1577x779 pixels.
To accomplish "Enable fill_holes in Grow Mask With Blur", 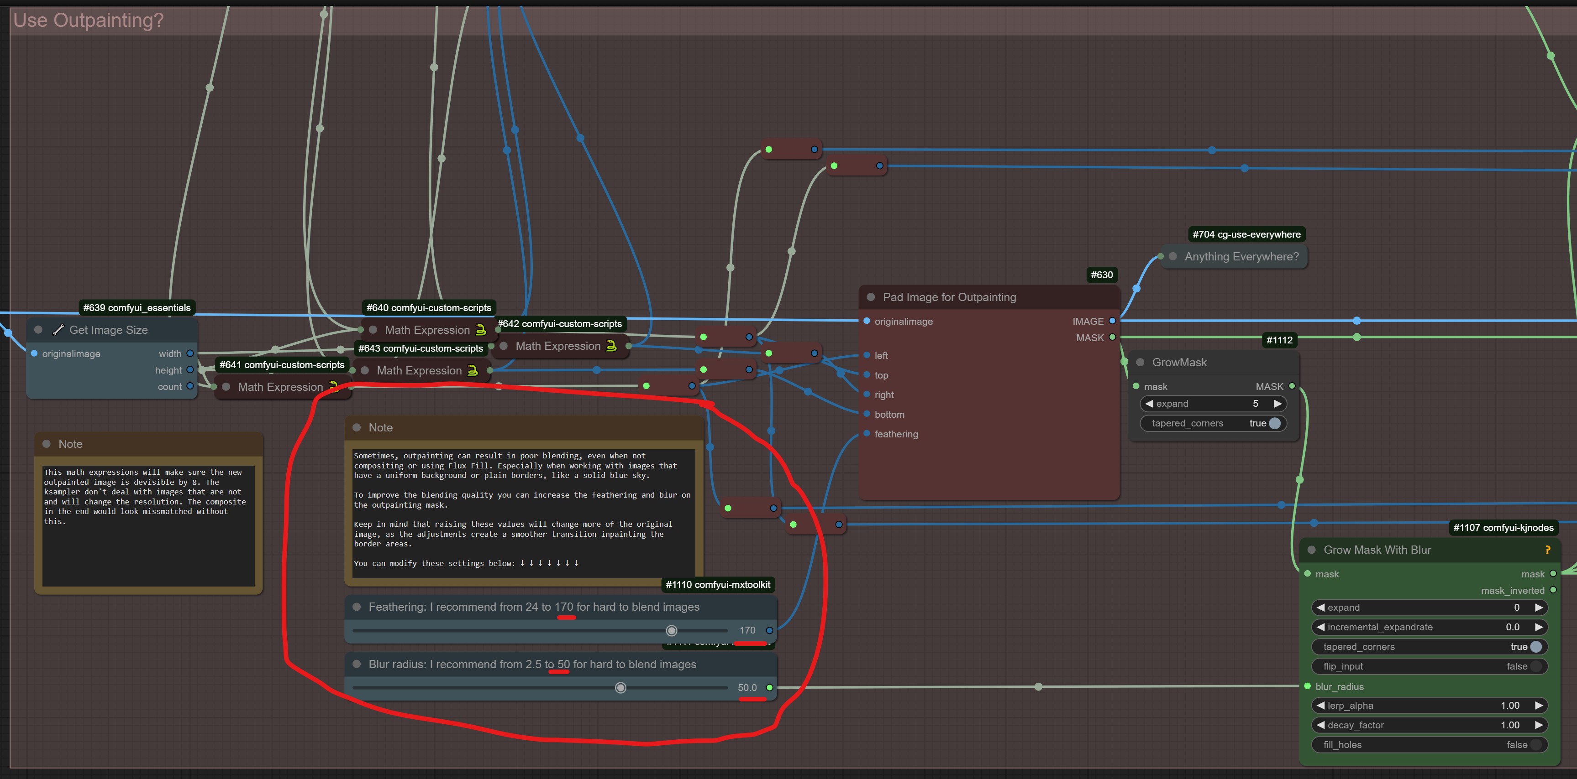I will pos(1535,745).
